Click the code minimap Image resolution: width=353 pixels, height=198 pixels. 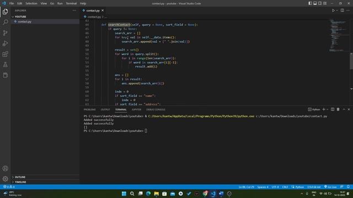(x=338, y=35)
